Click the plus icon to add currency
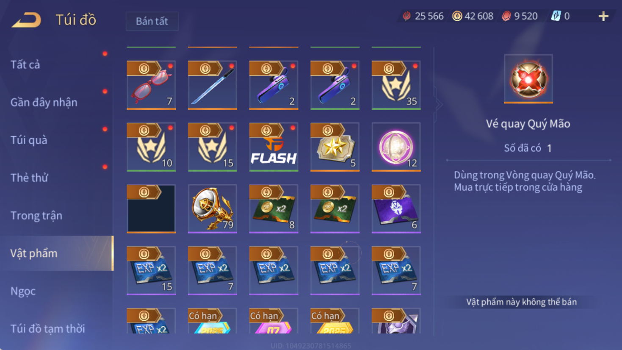The width and height of the screenshot is (622, 350). pyautogui.click(x=603, y=16)
